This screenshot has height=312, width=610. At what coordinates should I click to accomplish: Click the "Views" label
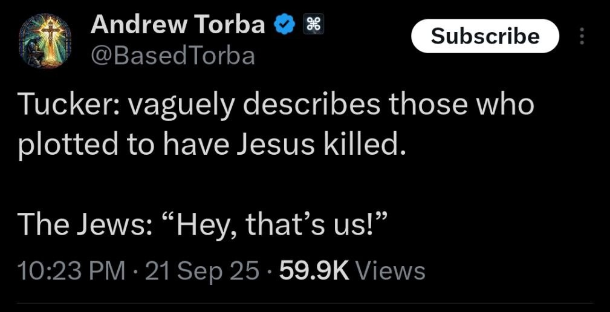tap(391, 270)
